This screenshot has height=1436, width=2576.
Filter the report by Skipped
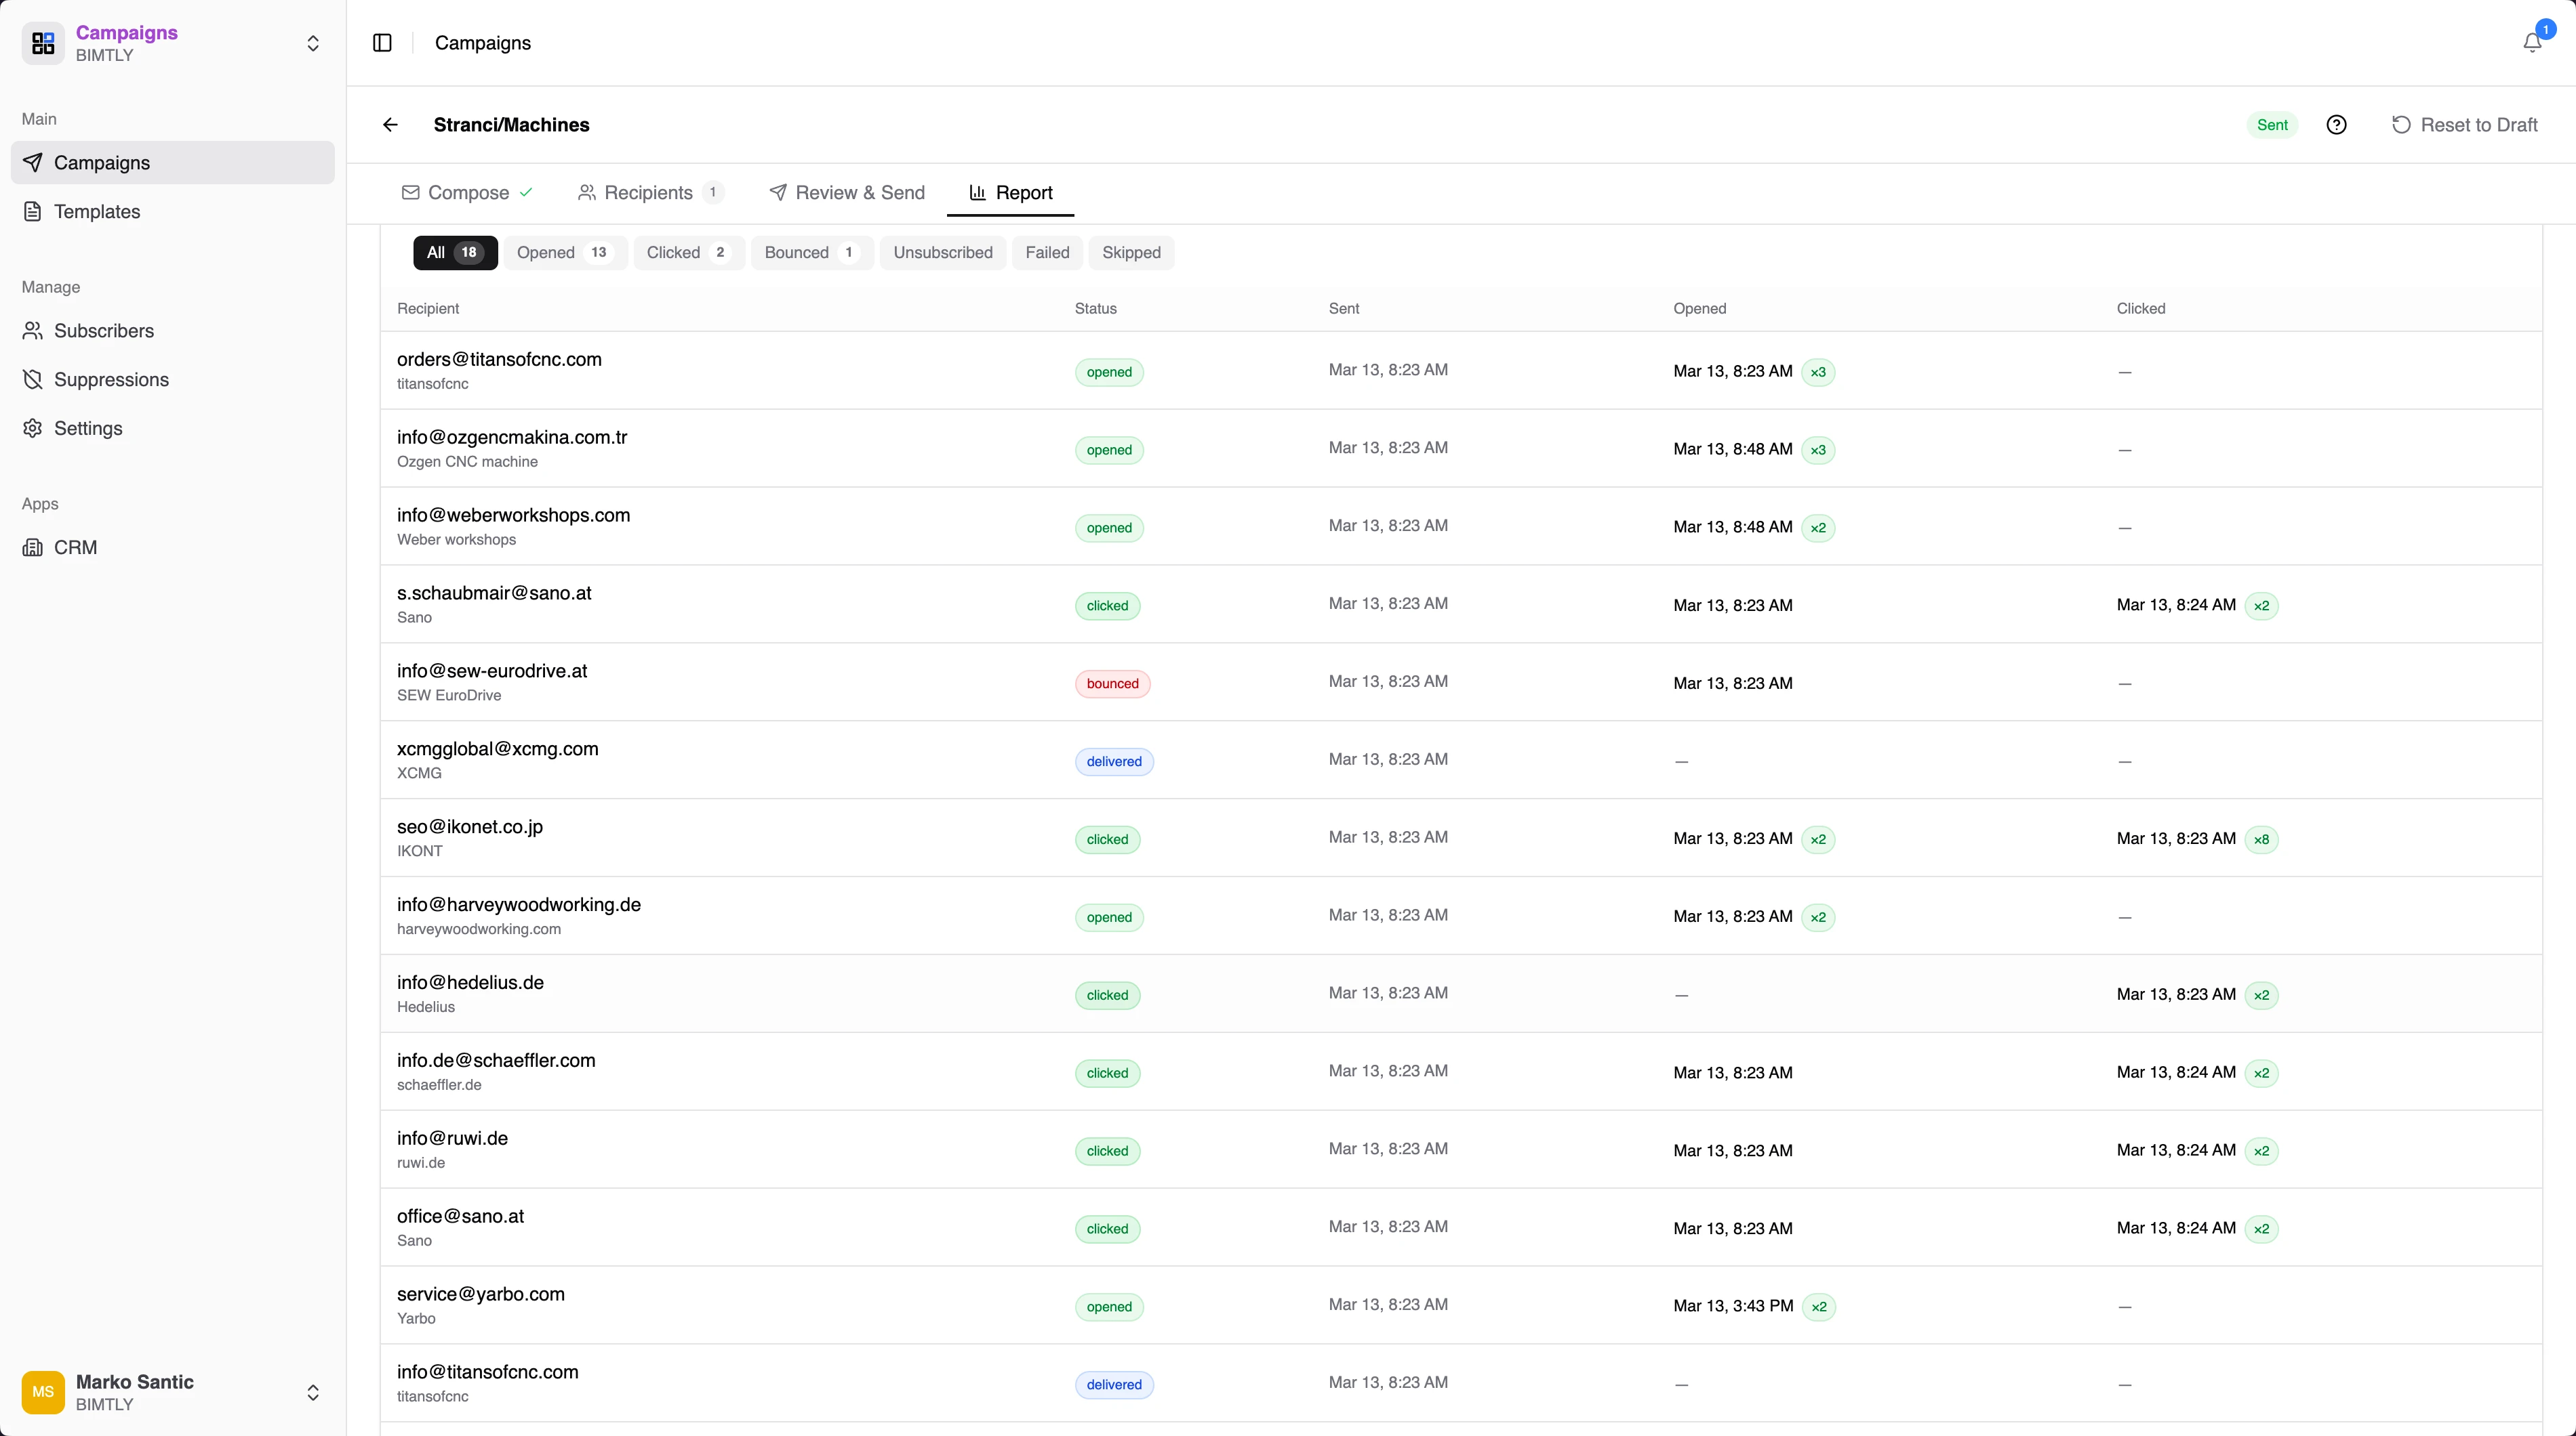1131,252
